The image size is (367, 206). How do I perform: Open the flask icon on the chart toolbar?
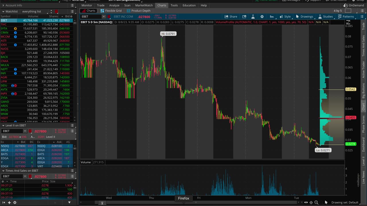pyautogui.click(x=253, y=17)
